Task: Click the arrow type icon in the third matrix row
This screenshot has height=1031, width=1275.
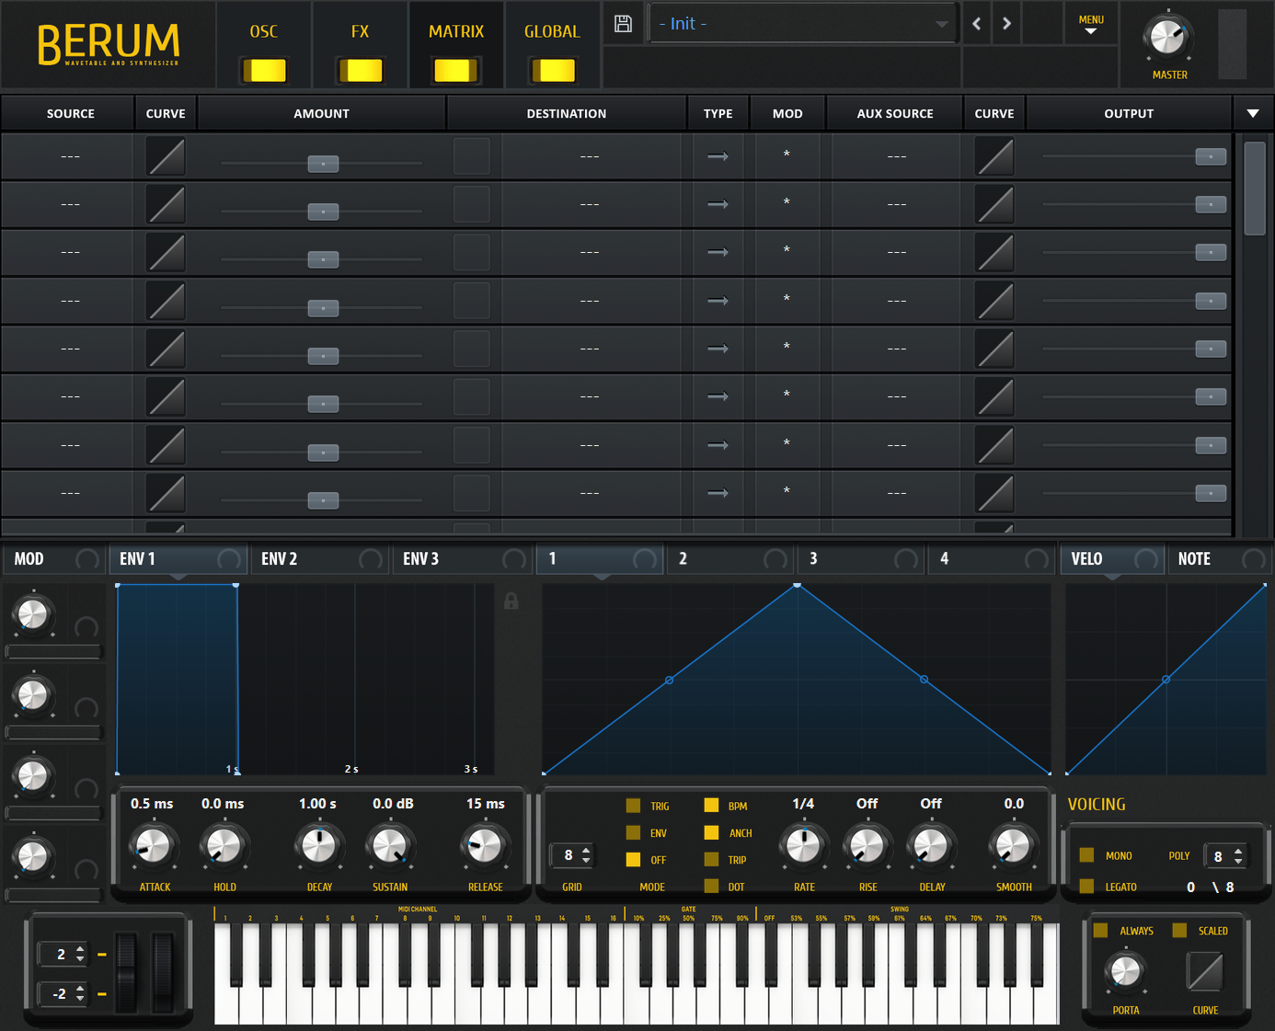Action: [718, 252]
